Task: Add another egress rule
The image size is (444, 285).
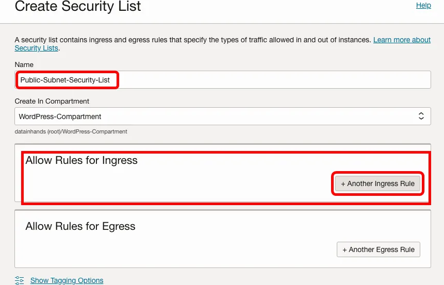Action: coord(379,249)
